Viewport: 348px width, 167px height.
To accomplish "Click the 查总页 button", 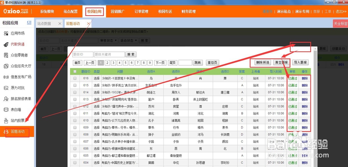I will pos(212,63).
